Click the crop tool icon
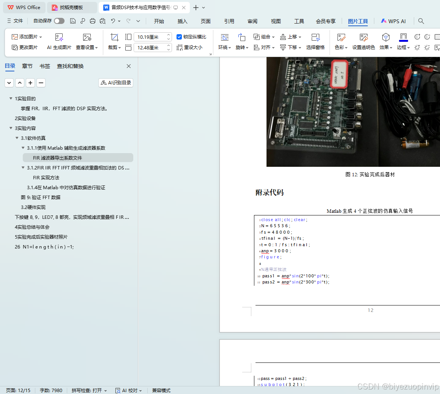Viewport: 440px width, 394px height. (x=114, y=37)
